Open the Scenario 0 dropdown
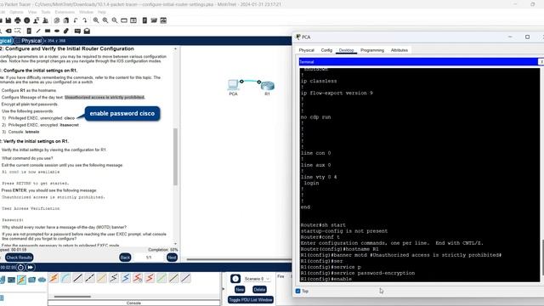 coord(257,279)
